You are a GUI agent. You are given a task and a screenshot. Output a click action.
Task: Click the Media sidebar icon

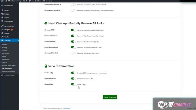pyautogui.click(x=2, y=14)
